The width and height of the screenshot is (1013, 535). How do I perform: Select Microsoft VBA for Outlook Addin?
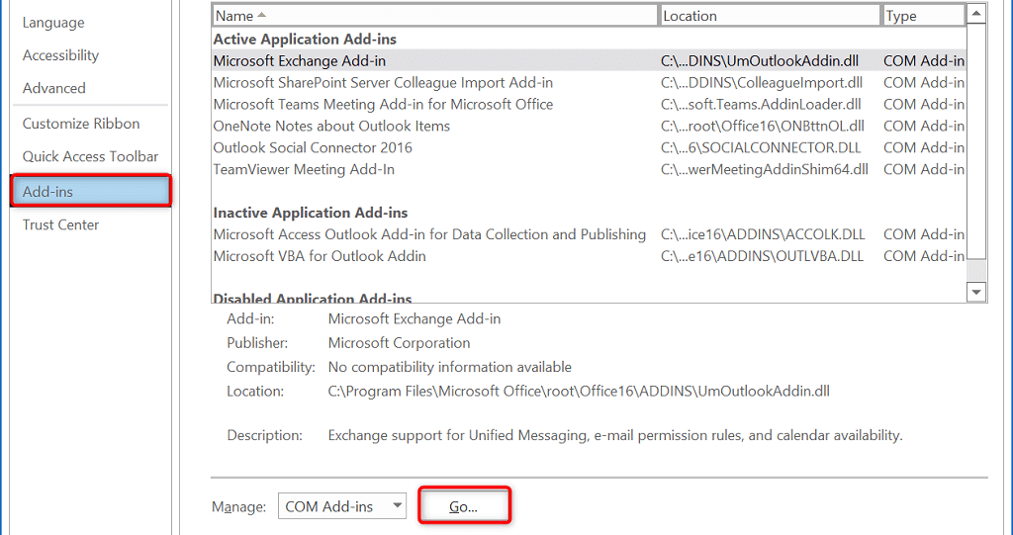tap(589, 256)
